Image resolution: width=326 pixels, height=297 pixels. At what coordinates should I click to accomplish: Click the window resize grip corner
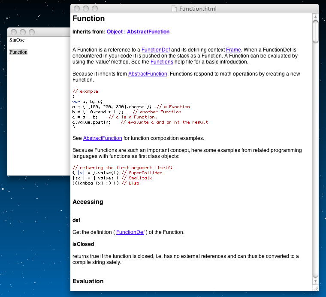tap(316, 288)
